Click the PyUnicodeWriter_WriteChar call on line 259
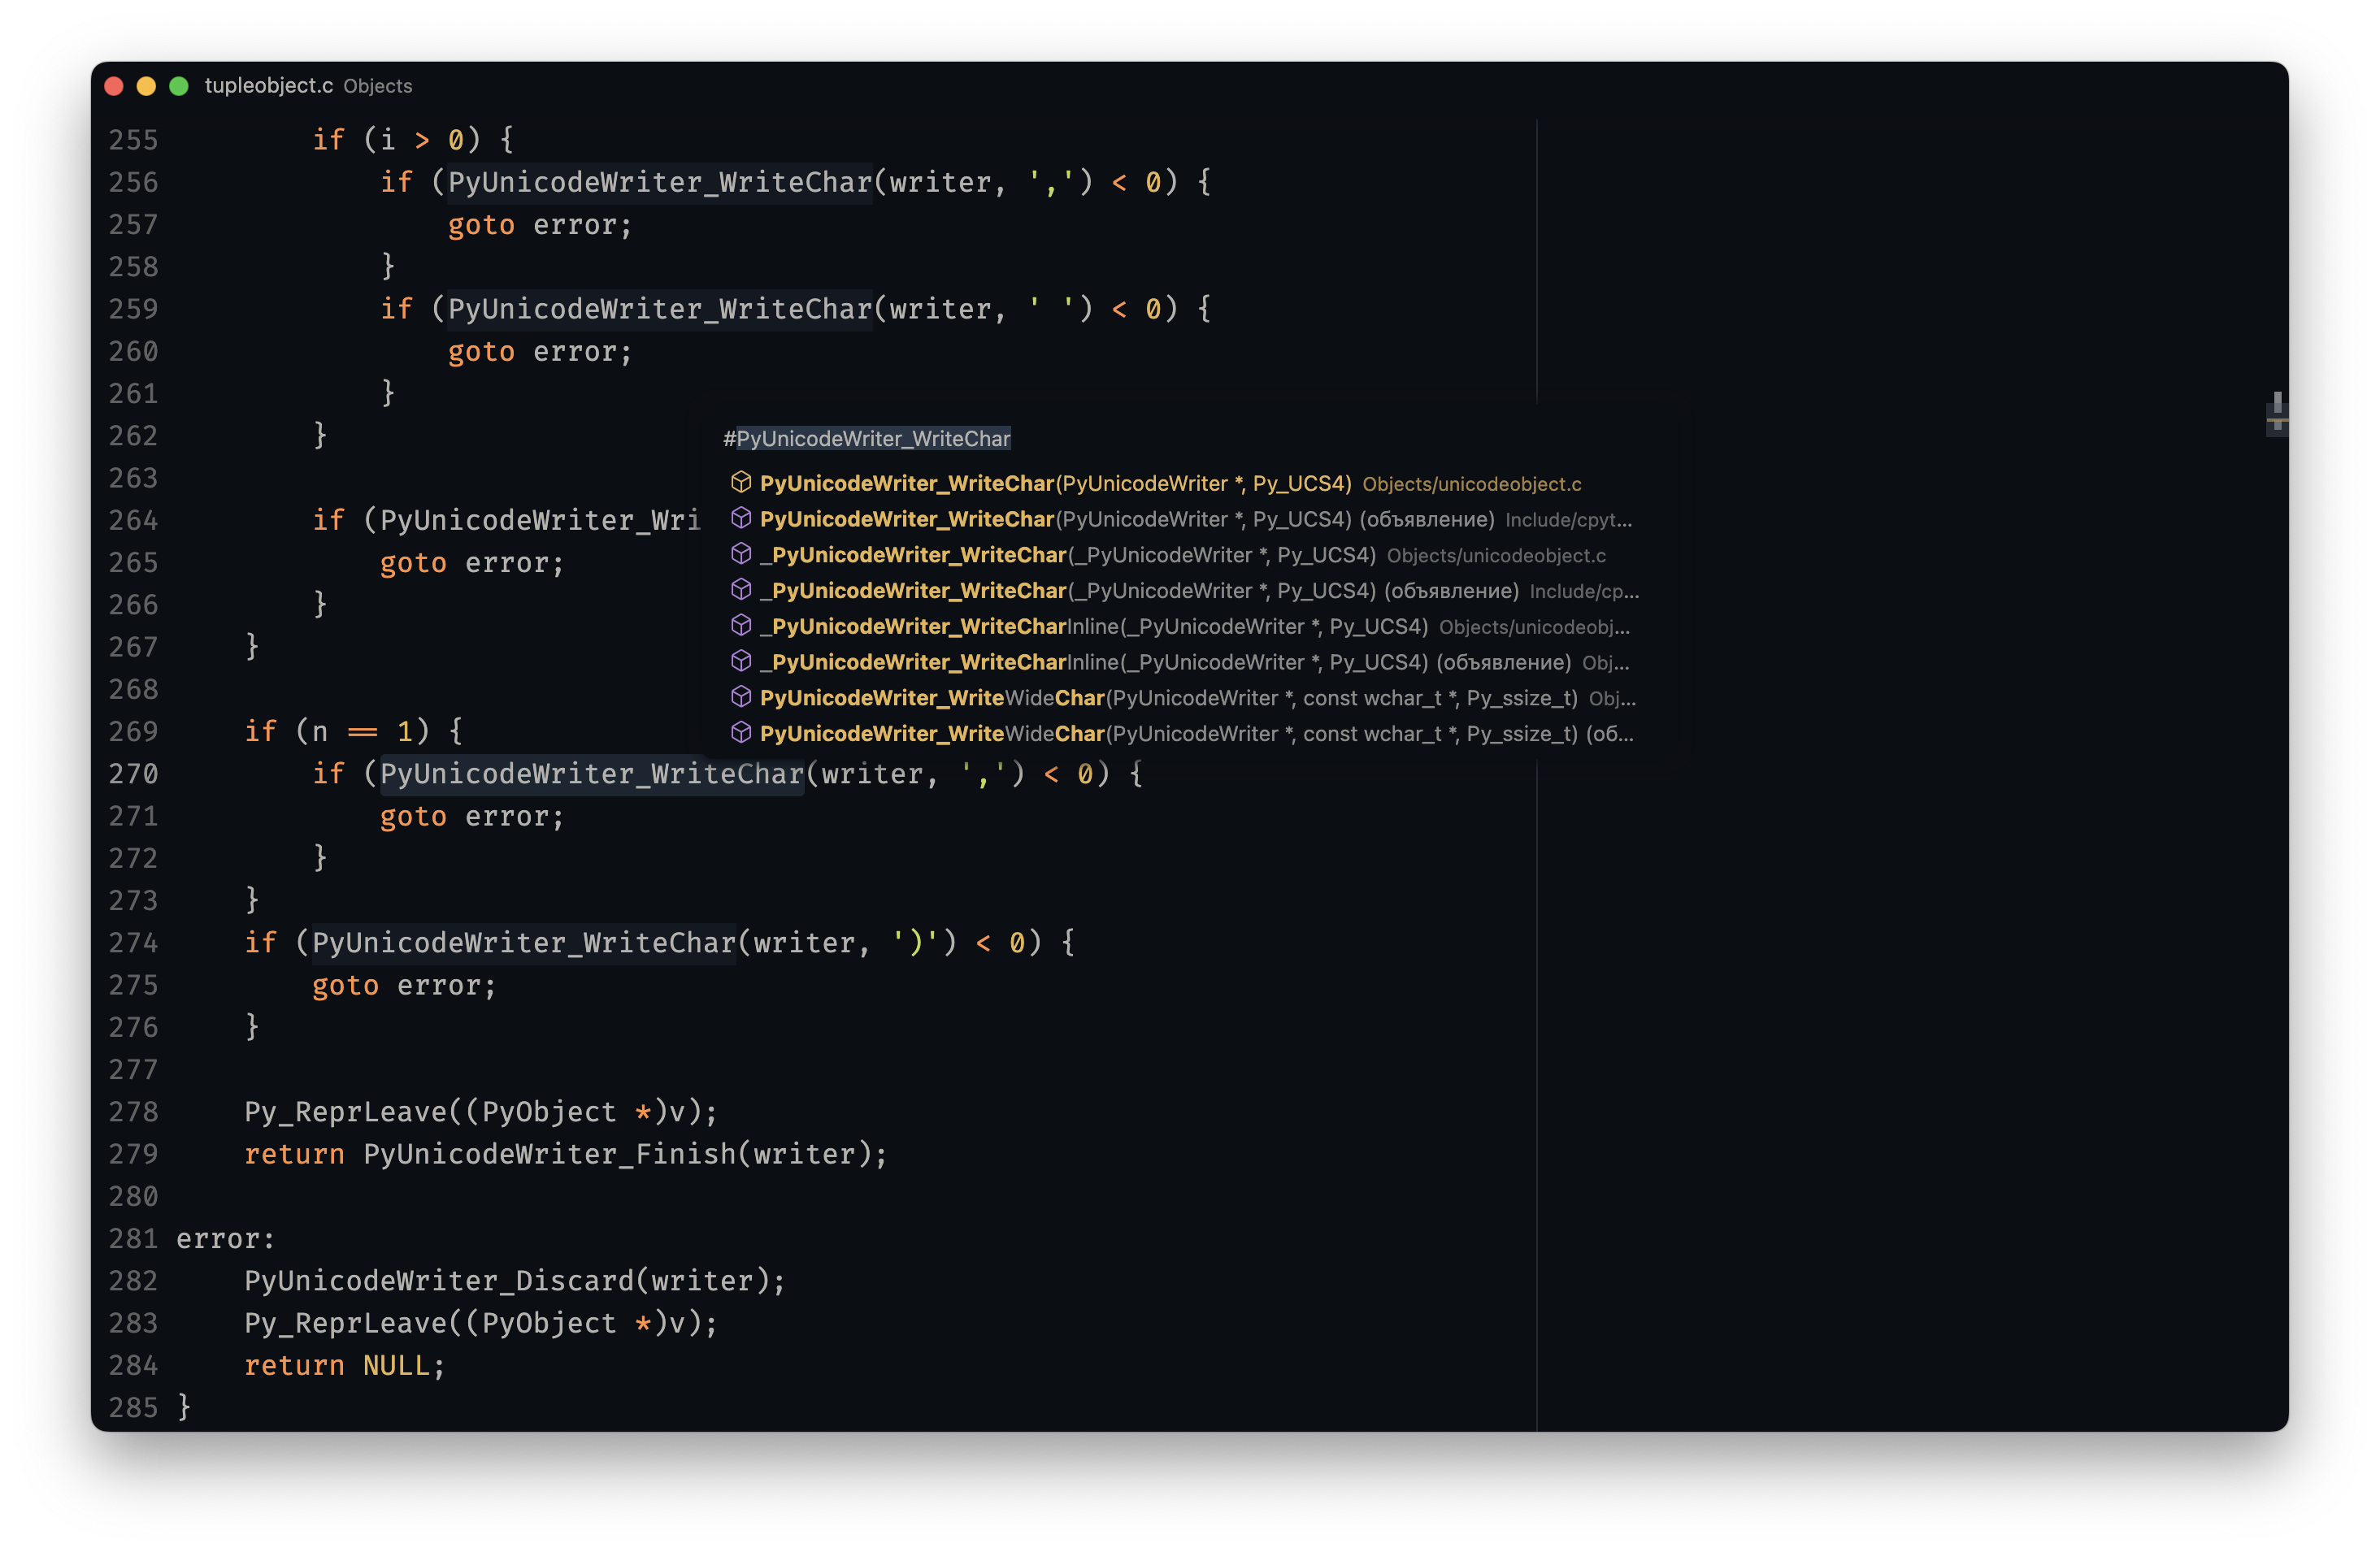2380x1552 pixels. click(660, 310)
